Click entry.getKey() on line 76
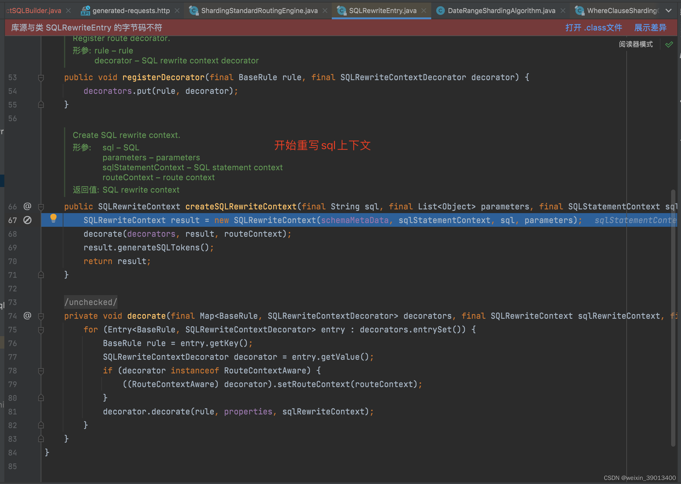Screen dimensions: 681x484 (214, 343)
